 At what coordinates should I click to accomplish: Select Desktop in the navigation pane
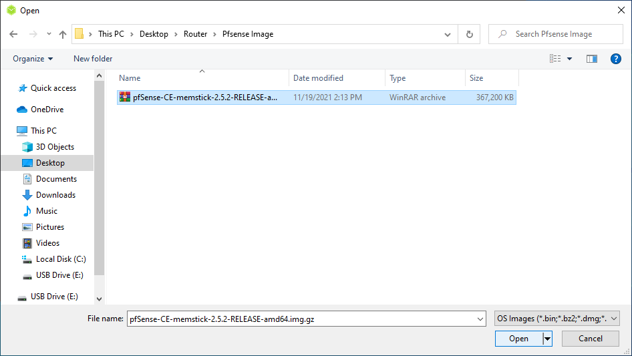pyautogui.click(x=50, y=163)
